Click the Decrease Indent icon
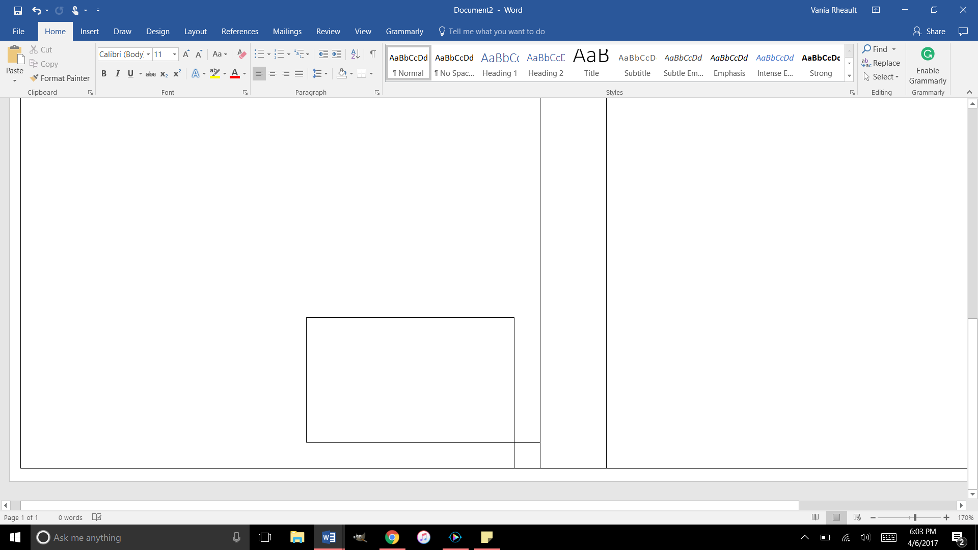This screenshot has height=550, width=978. [323, 54]
